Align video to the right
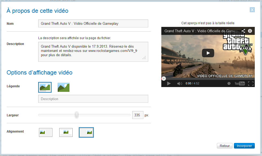 tap(86, 132)
